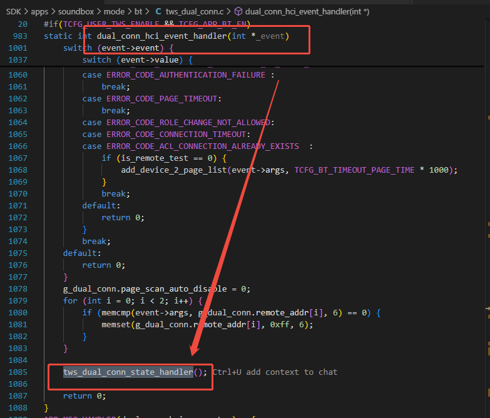Open the soundbox breadcrumb segment
This screenshot has width=490, height=418.
[x=76, y=11]
